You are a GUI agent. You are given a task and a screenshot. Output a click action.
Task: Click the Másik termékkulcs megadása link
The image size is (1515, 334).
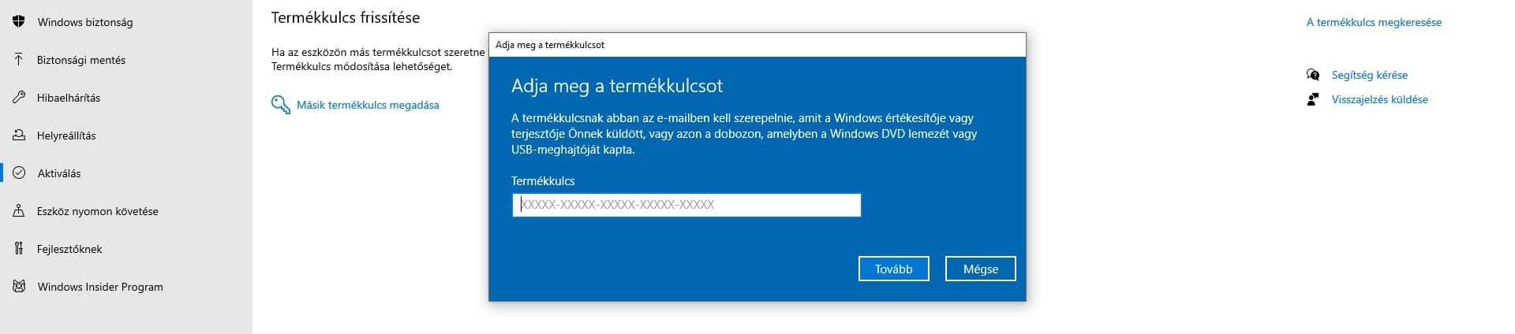tap(368, 105)
